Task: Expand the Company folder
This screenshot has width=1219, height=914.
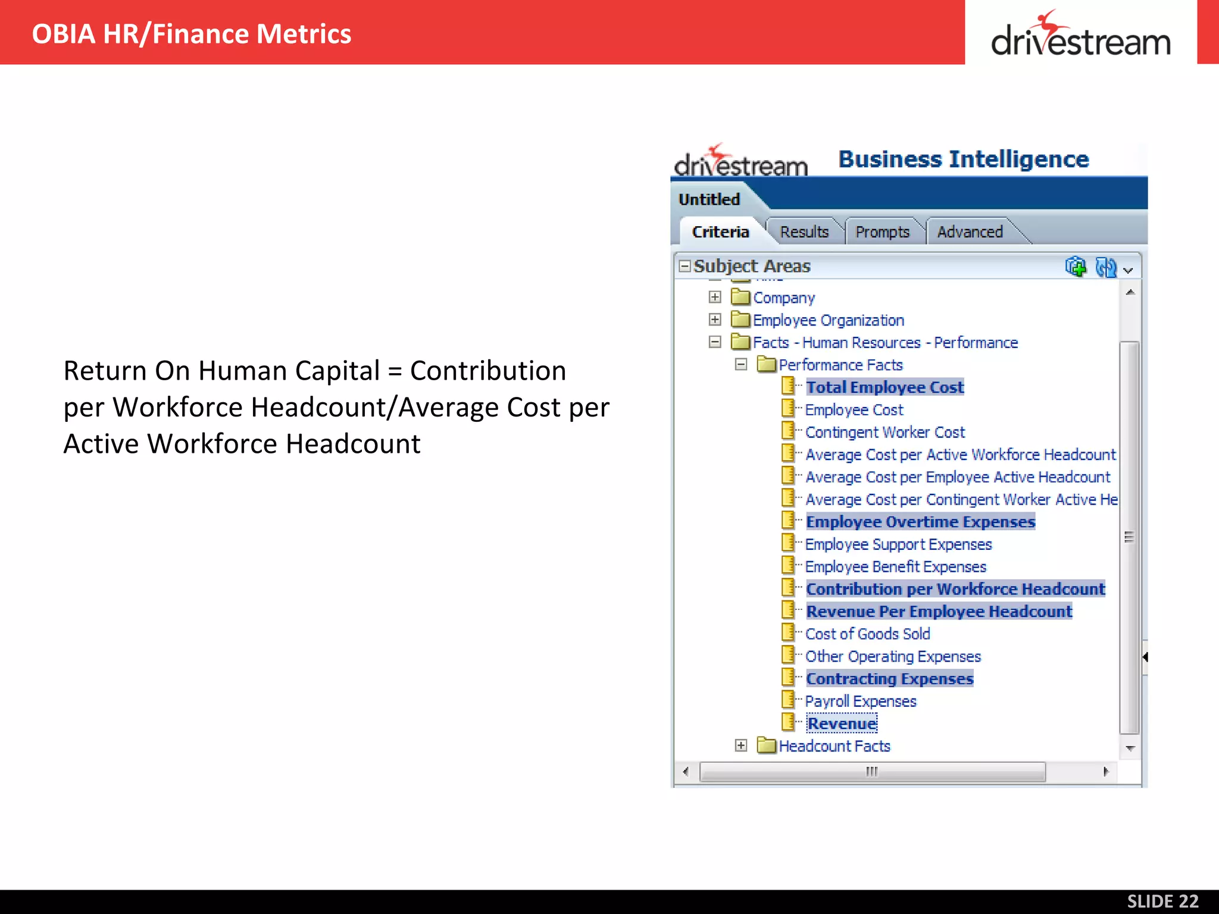Action: (x=715, y=297)
